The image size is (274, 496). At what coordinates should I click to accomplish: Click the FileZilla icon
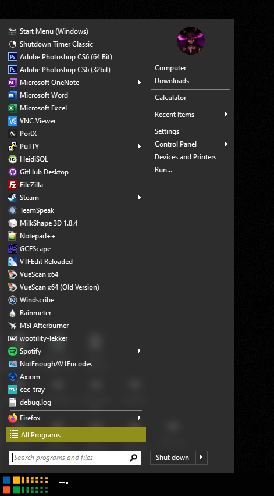13,185
